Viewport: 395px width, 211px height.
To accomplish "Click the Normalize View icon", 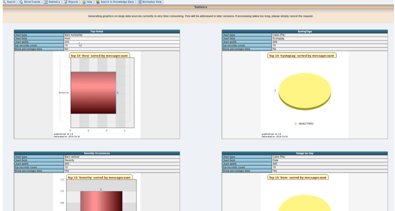I will (x=140, y=2).
